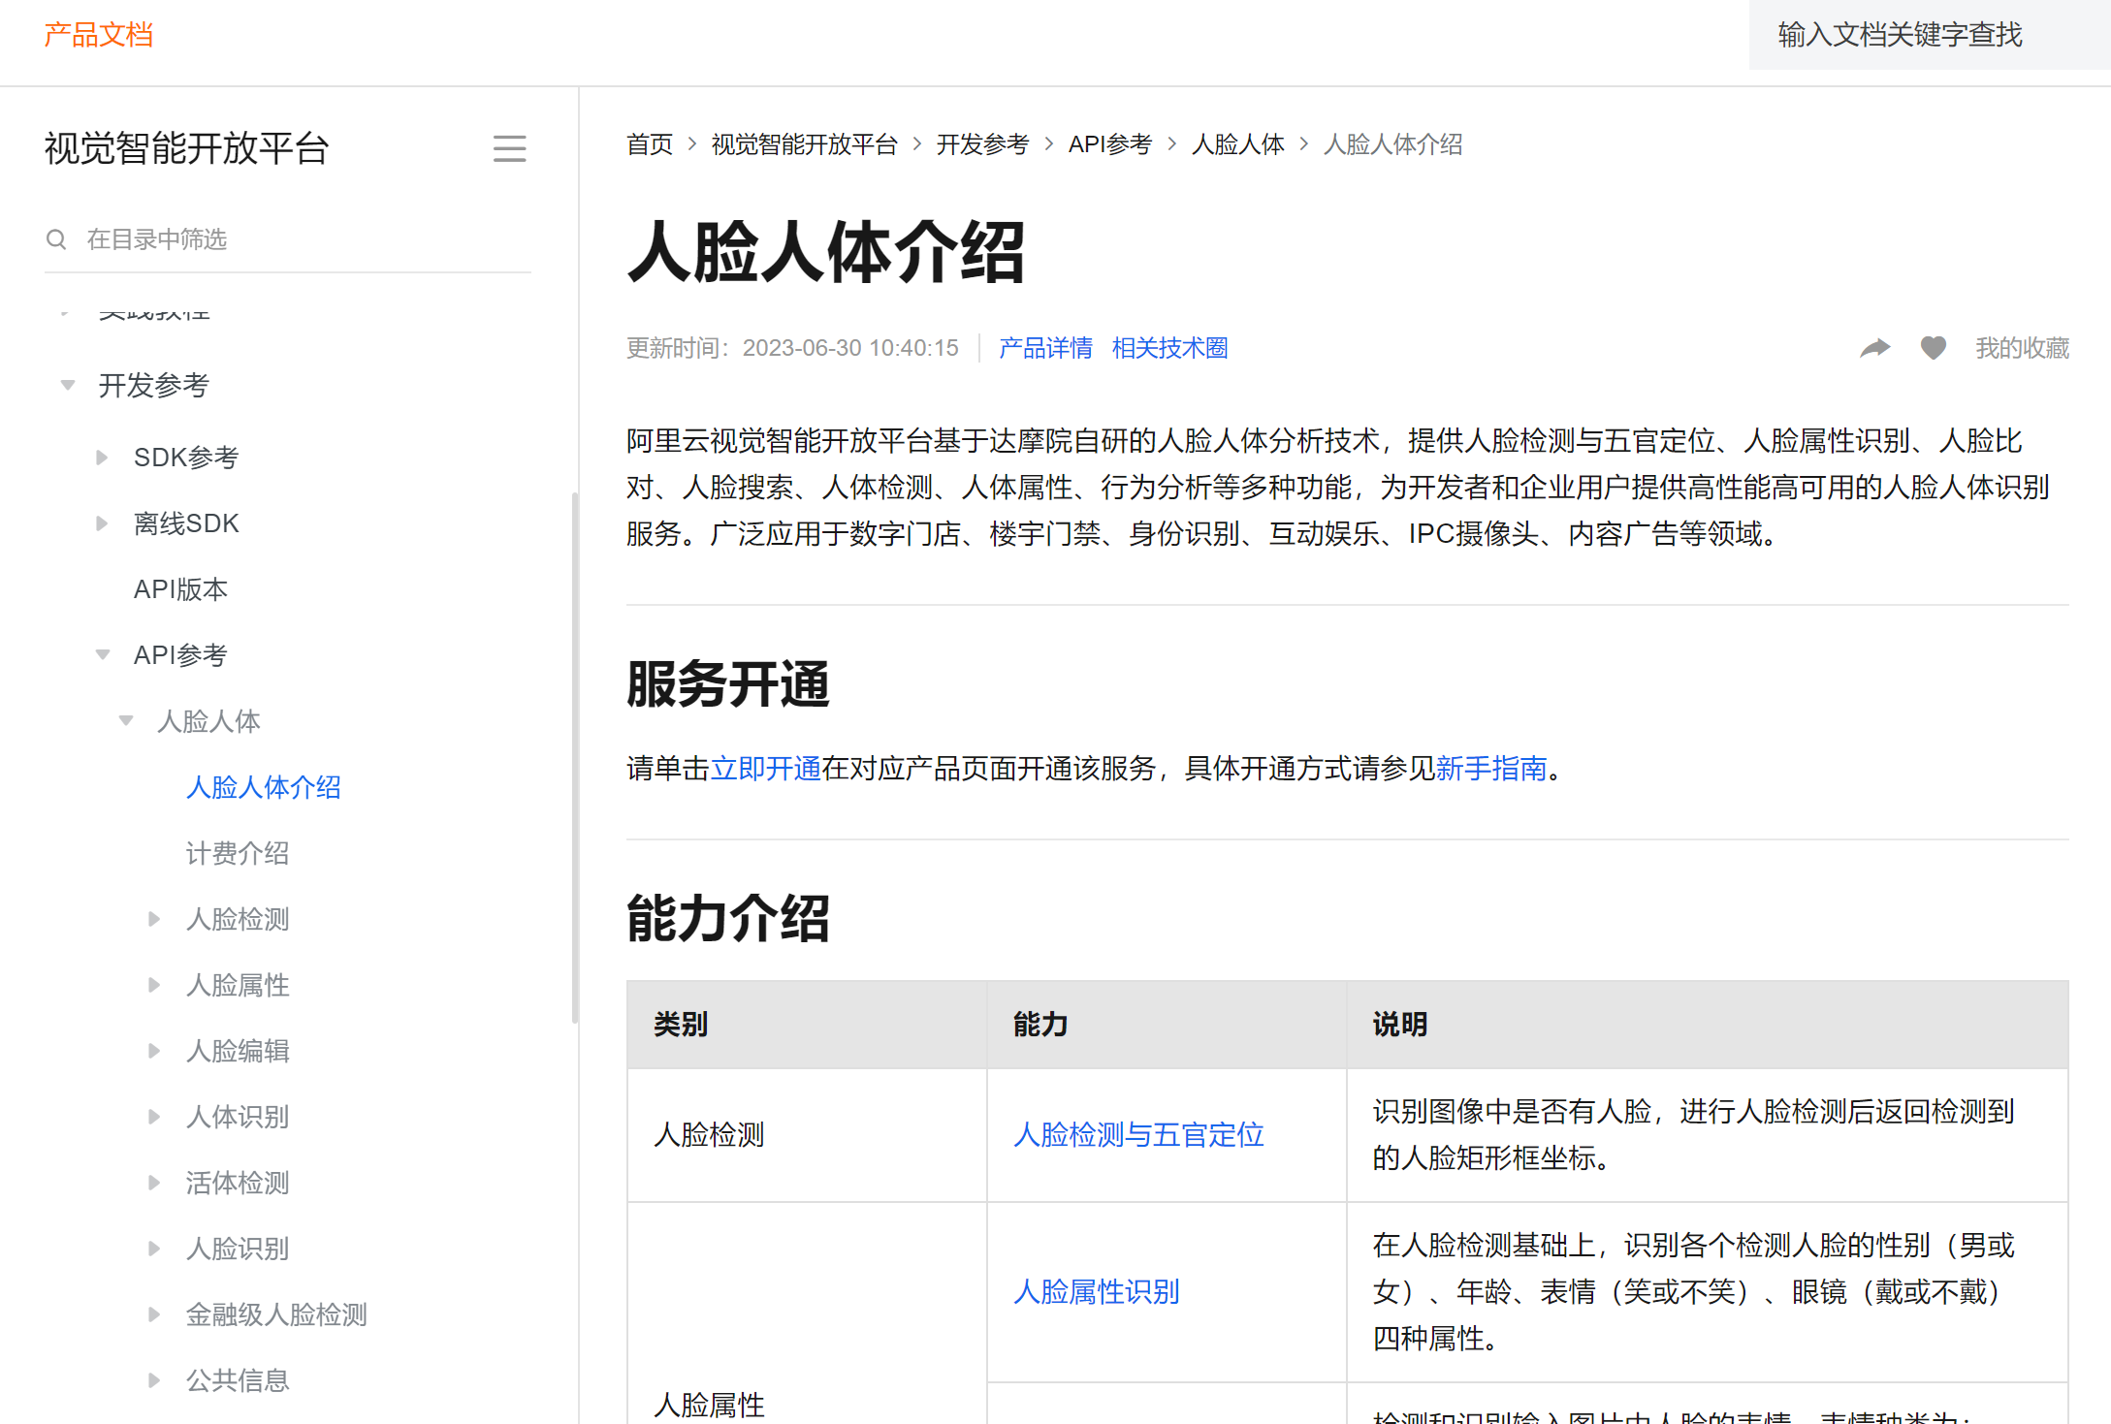Click the hamburger menu icon beside 视觉智能开放平台
This screenshot has width=2111, height=1424.
pyautogui.click(x=509, y=148)
